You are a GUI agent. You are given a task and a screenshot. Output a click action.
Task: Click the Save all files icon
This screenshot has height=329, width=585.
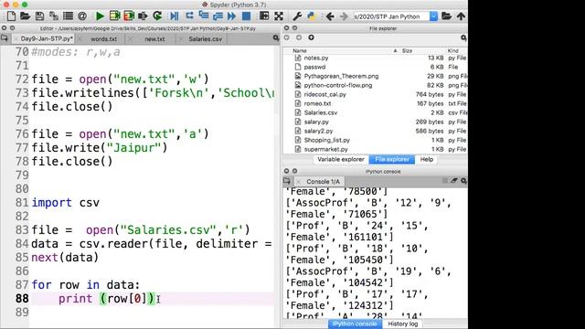54,16
